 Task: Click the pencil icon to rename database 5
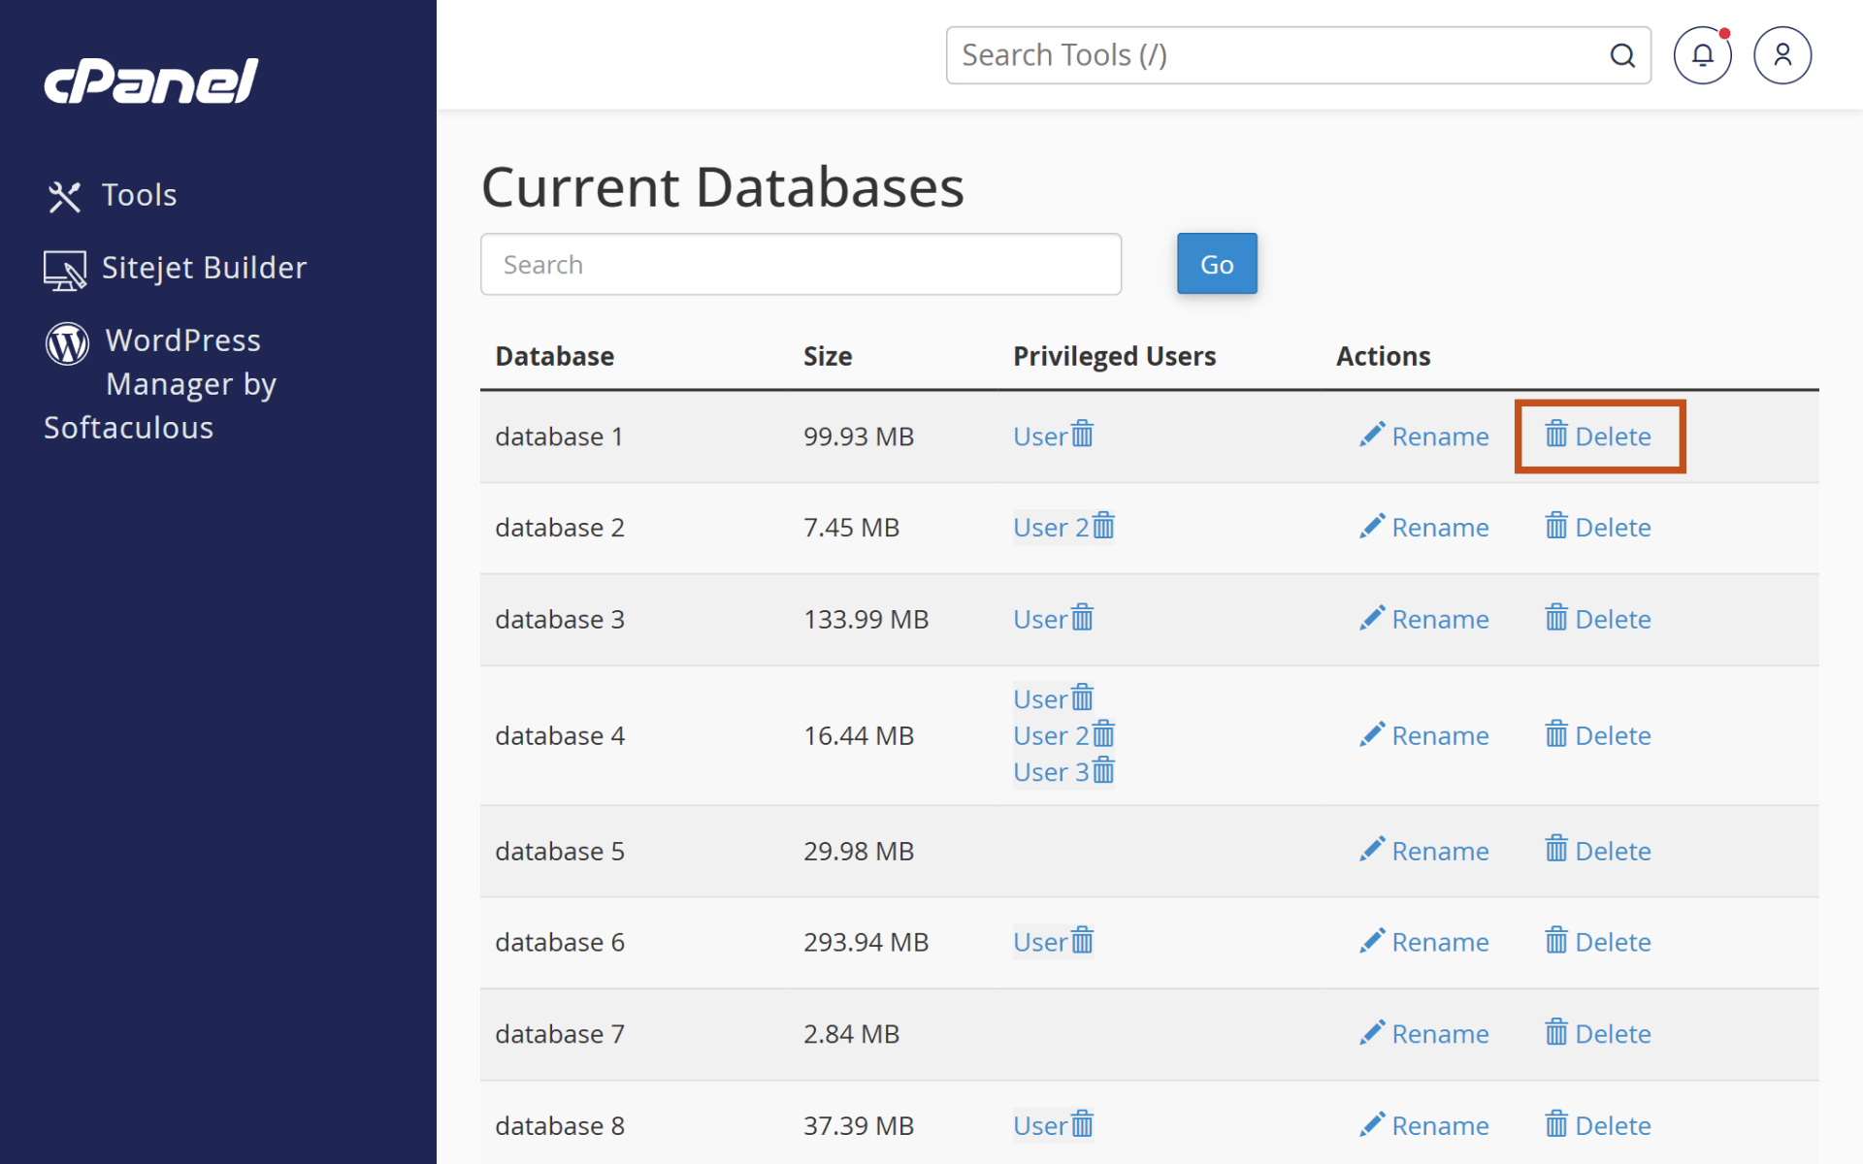pyautogui.click(x=1371, y=849)
